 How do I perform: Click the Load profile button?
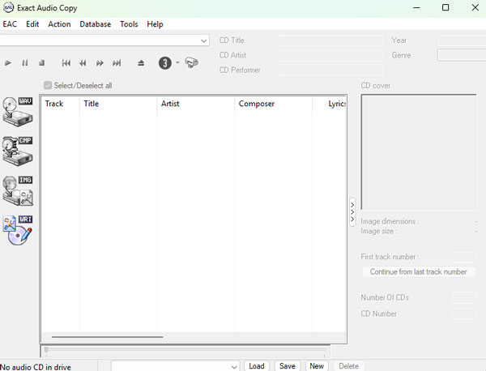(257, 366)
